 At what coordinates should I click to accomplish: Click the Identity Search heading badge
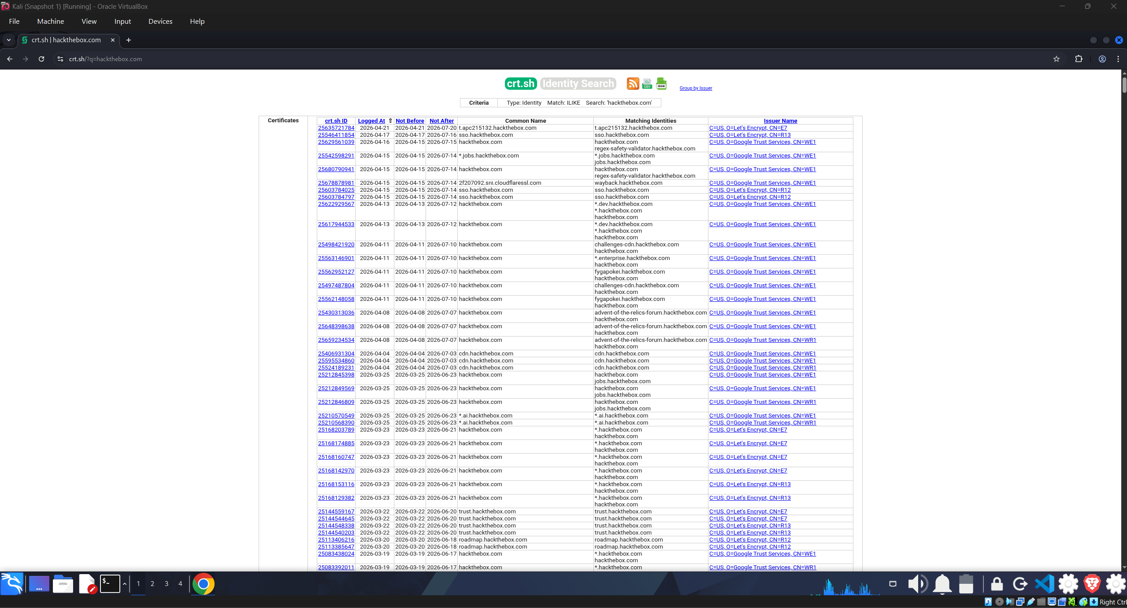[x=578, y=84]
